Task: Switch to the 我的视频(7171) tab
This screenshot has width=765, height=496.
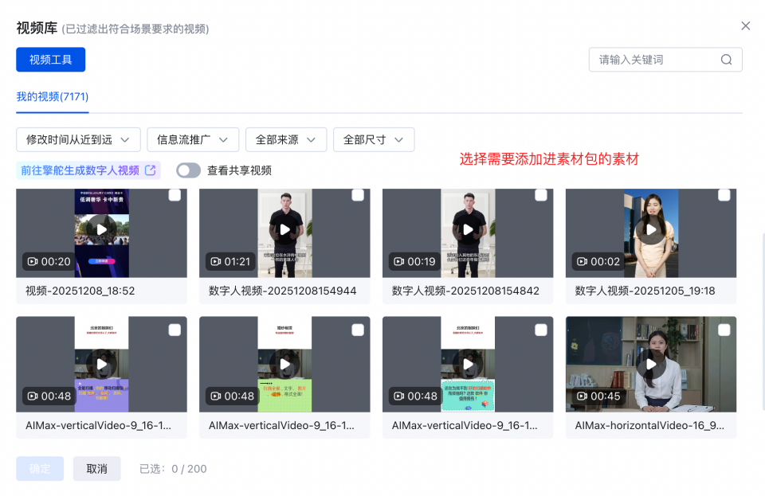Action: [x=51, y=95]
